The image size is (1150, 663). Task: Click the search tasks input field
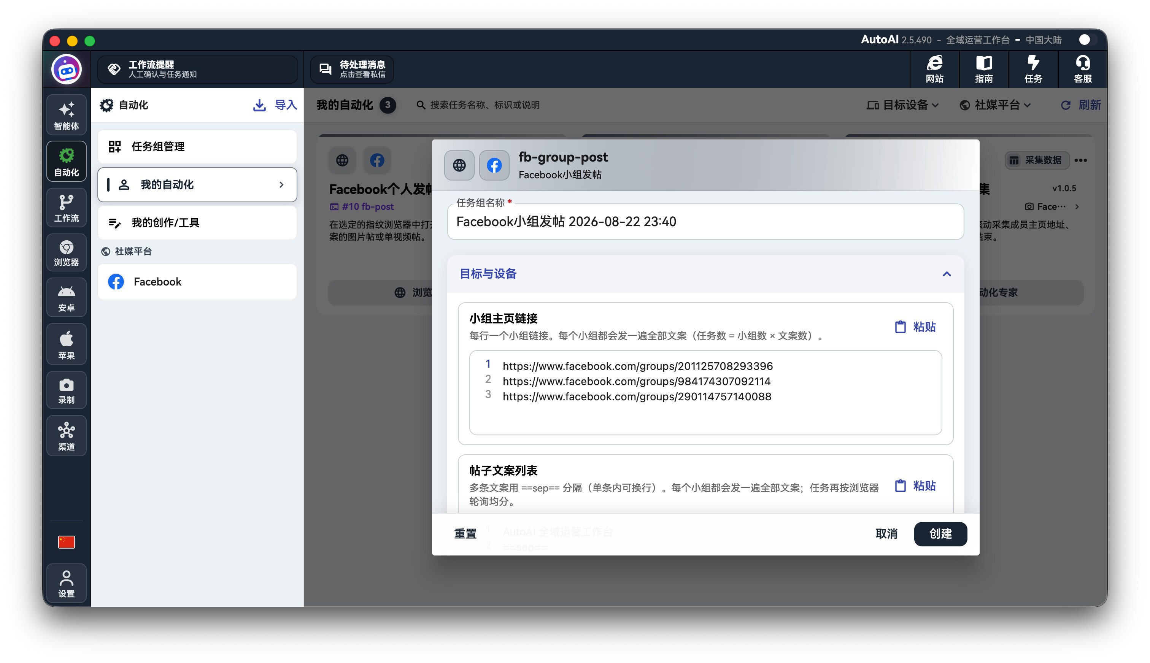(484, 105)
